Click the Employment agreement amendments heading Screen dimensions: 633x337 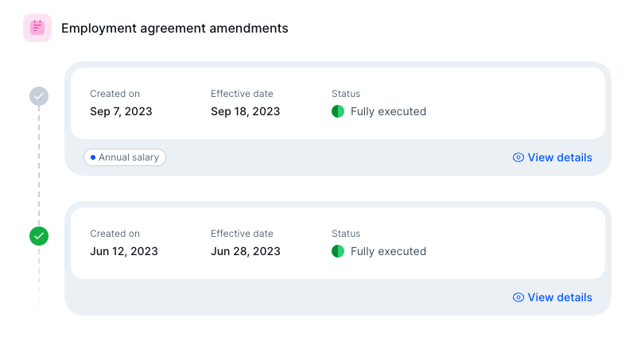[174, 29]
